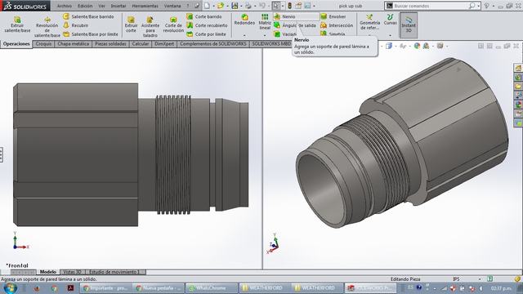Switch to the Croquis tab
Viewport: 523px width, 294px height.
(43, 43)
